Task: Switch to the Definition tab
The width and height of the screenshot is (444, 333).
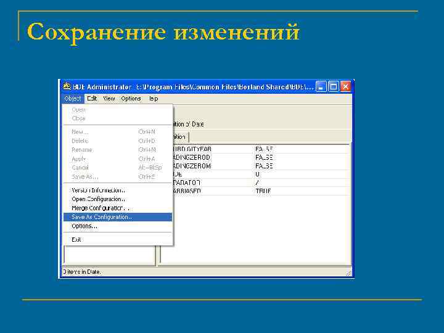Action: tap(180, 137)
